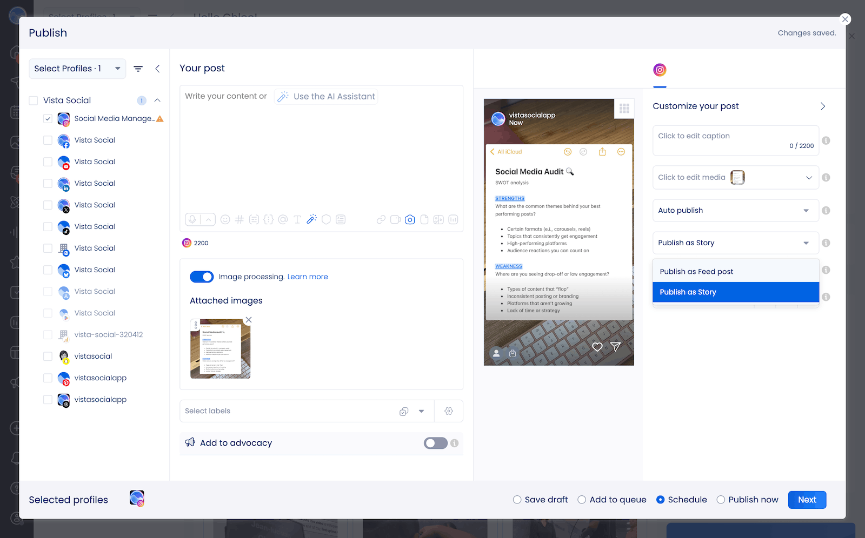
Task: Turn off the Image processing toggle
Action: tap(202, 277)
